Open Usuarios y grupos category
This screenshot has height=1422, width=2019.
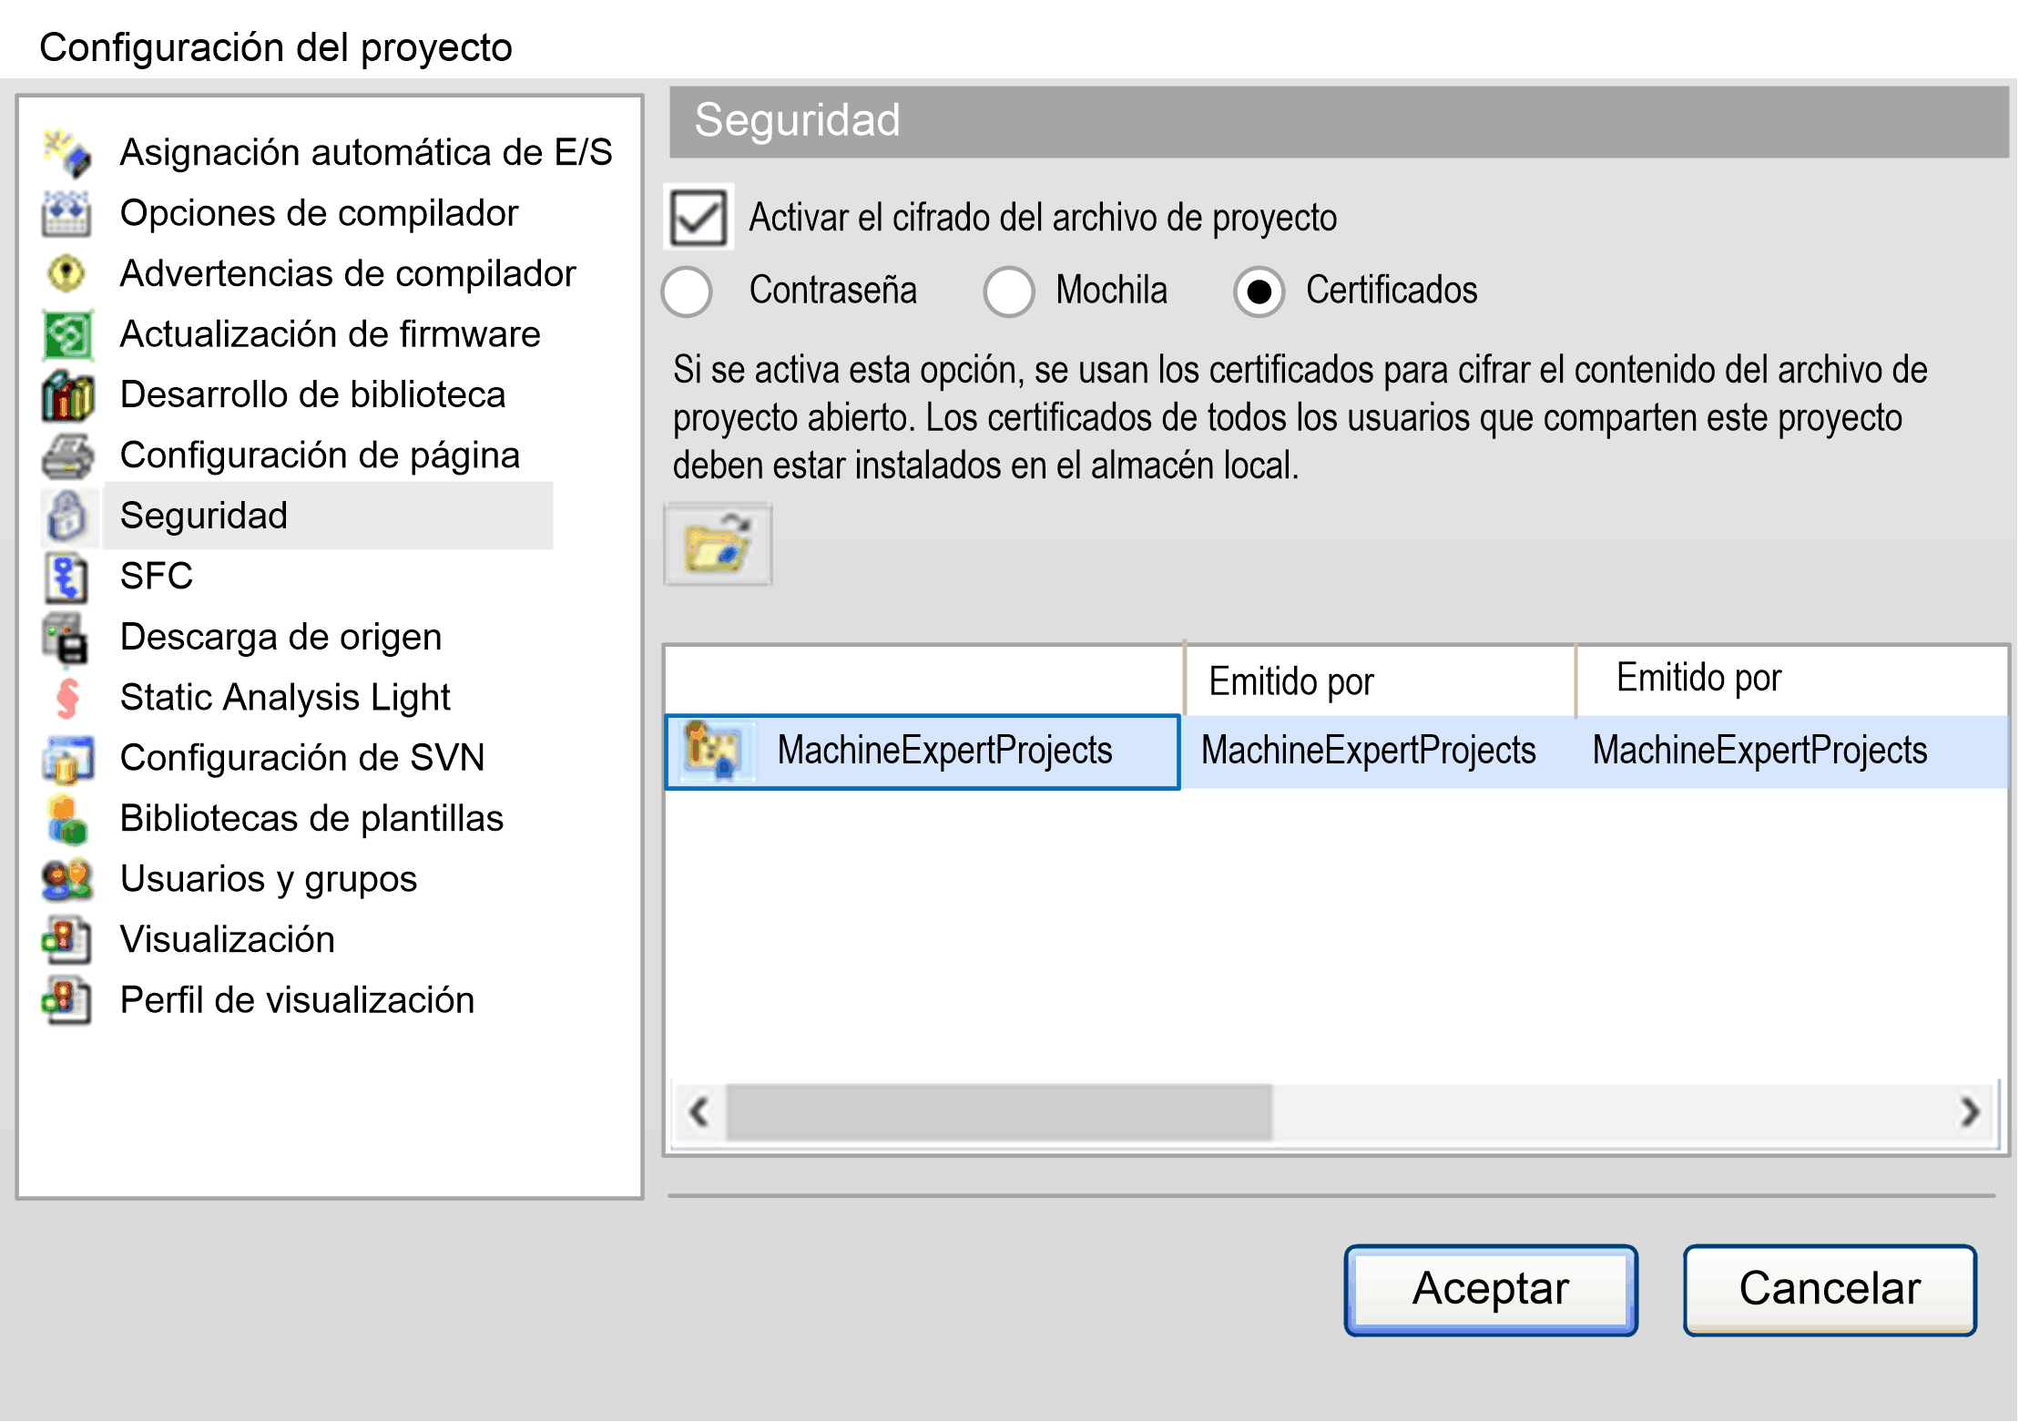(x=269, y=879)
